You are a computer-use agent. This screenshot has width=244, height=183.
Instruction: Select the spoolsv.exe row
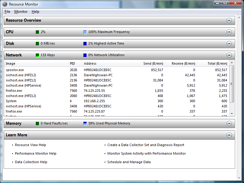pos(117,70)
